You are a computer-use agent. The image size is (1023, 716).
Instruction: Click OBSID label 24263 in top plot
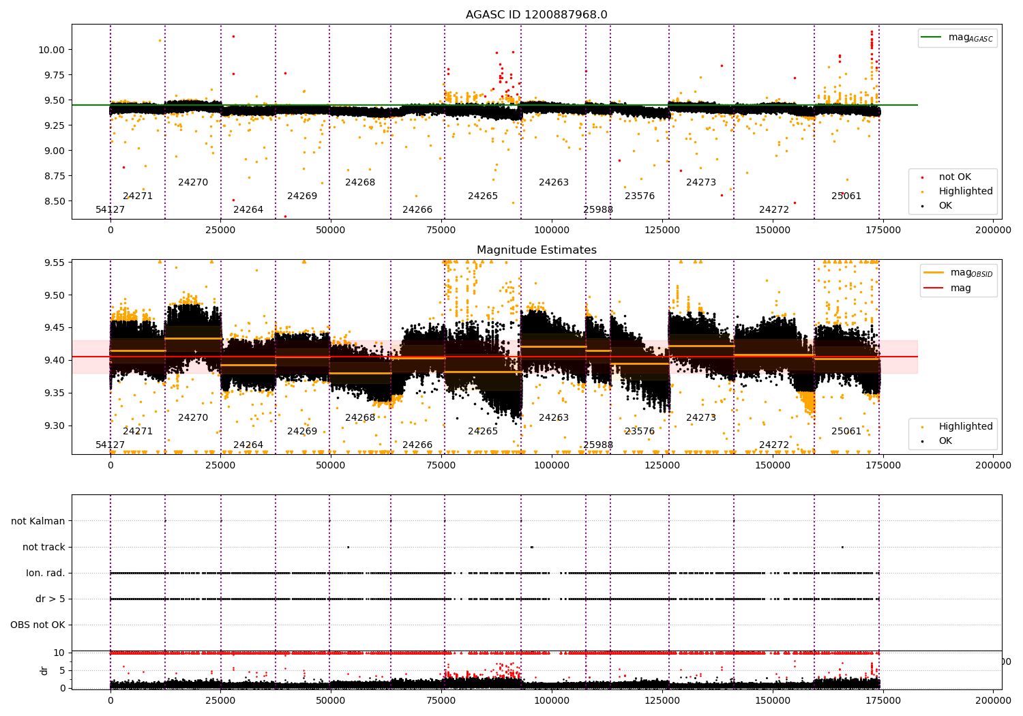pyautogui.click(x=554, y=183)
